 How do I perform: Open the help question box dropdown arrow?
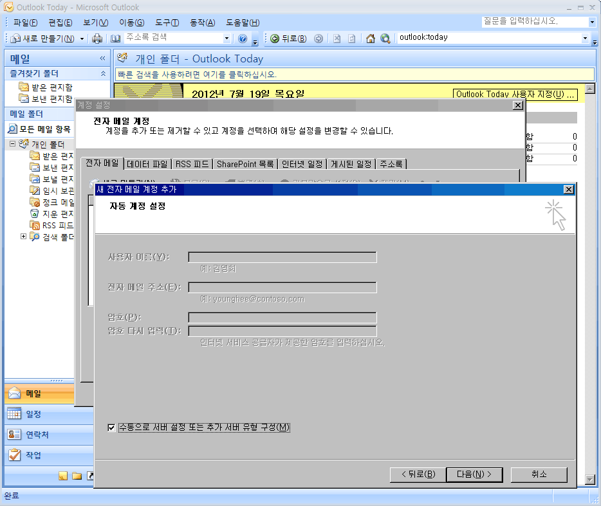(592, 23)
